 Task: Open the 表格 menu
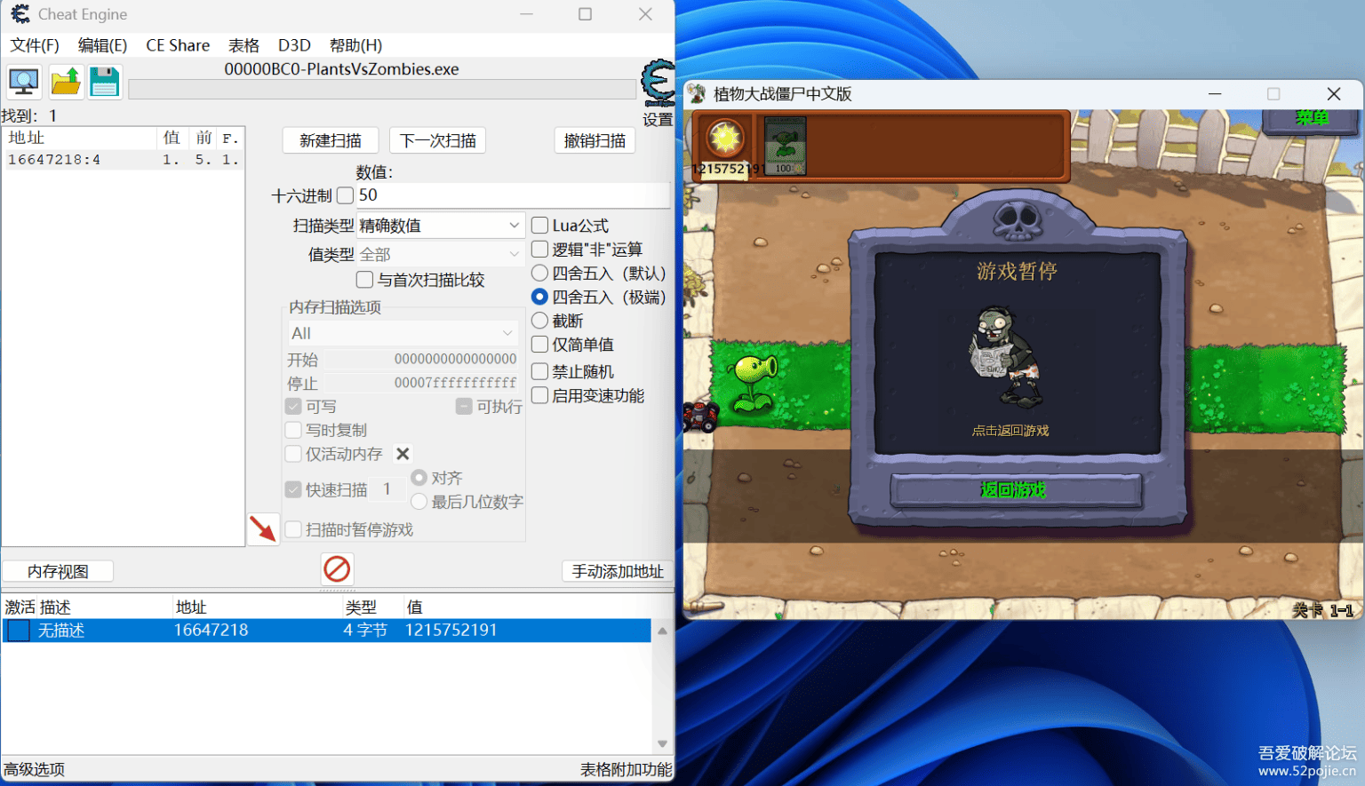tap(243, 45)
